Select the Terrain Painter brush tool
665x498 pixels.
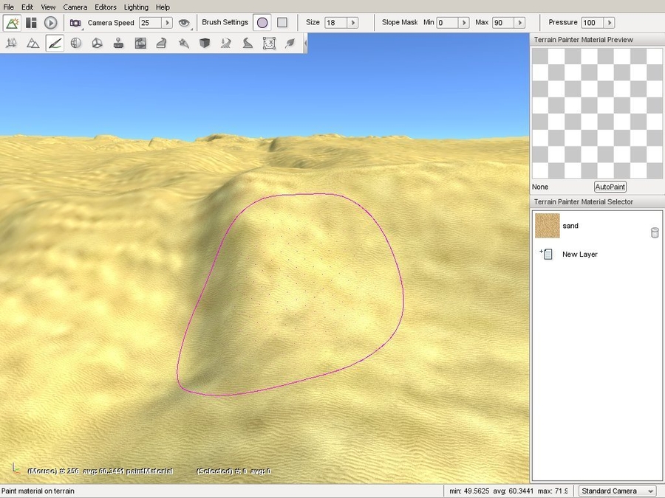55,44
